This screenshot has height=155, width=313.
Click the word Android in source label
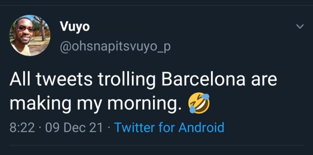coord(201,128)
